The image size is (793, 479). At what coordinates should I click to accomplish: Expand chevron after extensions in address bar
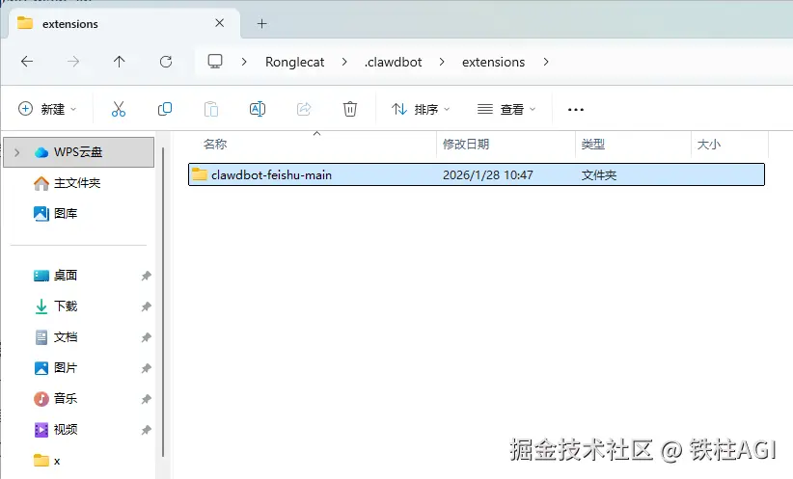[546, 62]
